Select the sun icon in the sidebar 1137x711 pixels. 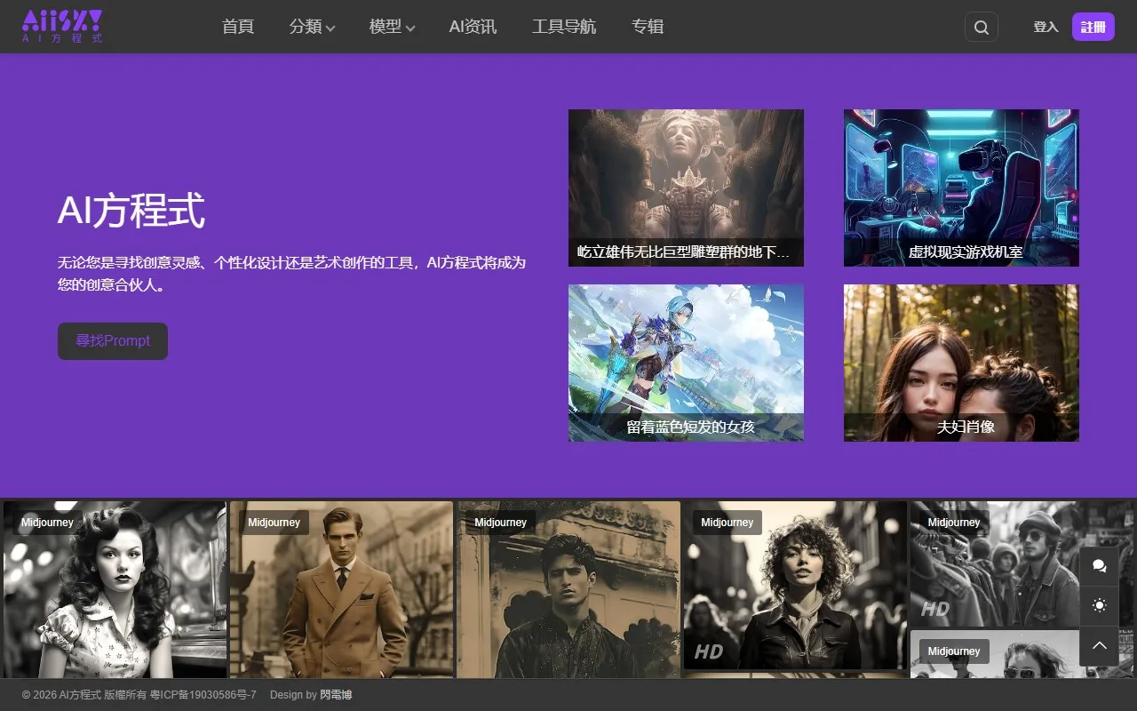click(1100, 606)
